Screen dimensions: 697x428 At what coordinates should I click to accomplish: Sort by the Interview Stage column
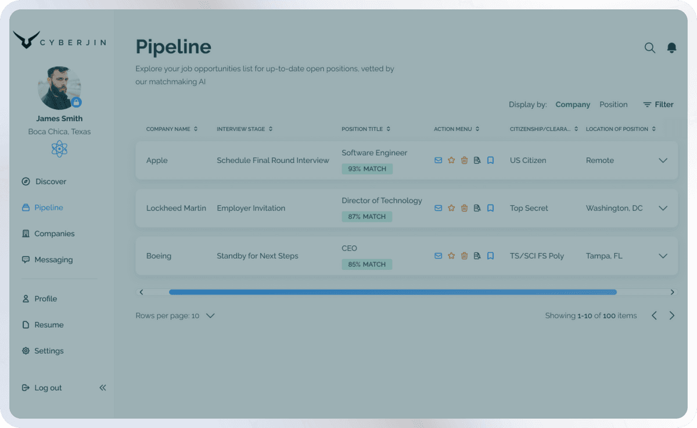245,129
